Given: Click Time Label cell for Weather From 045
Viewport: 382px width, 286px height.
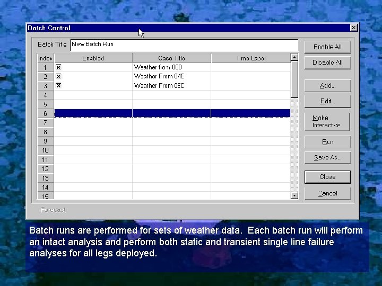Looking at the screenshot, I should click(x=250, y=77).
